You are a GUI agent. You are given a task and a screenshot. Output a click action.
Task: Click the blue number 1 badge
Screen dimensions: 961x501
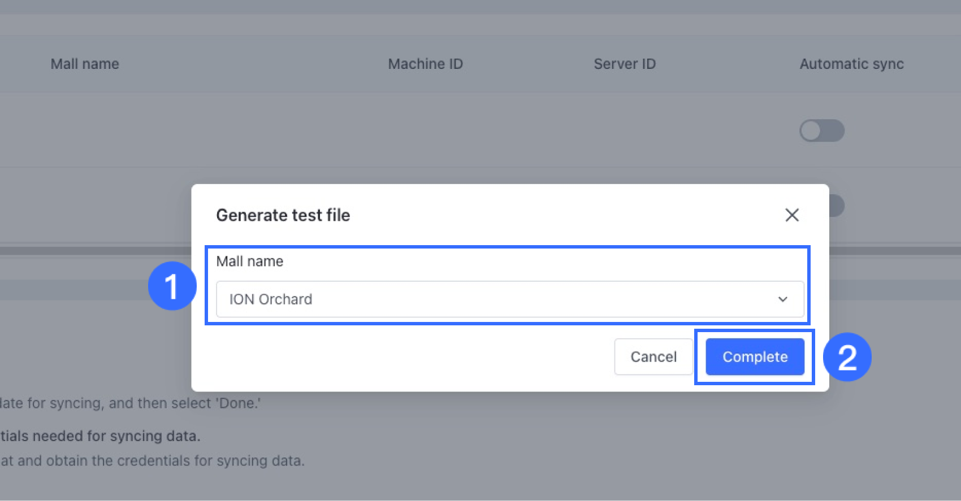[172, 286]
